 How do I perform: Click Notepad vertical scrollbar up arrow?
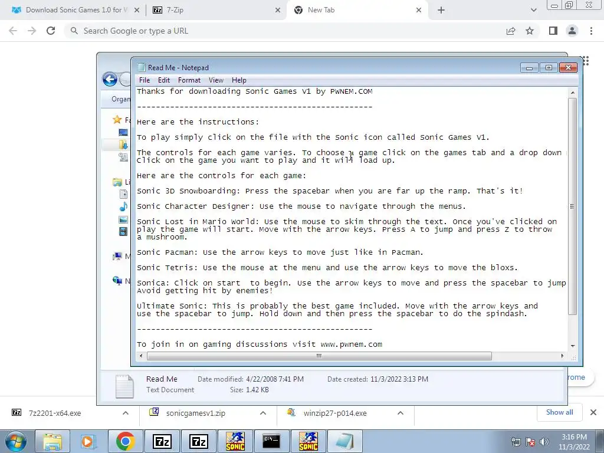573,93
